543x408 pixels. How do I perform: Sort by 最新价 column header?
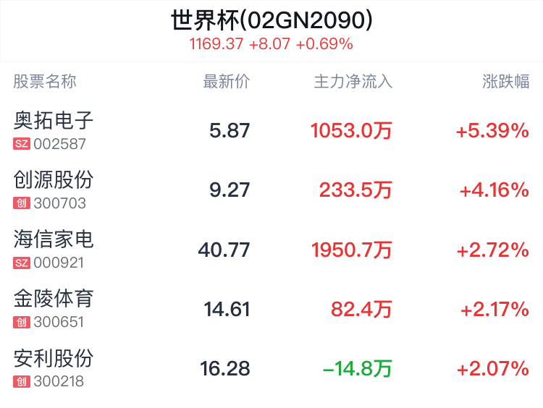pos(226,82)
